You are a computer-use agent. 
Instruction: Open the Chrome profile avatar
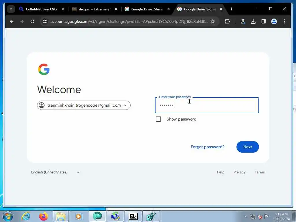274,21
